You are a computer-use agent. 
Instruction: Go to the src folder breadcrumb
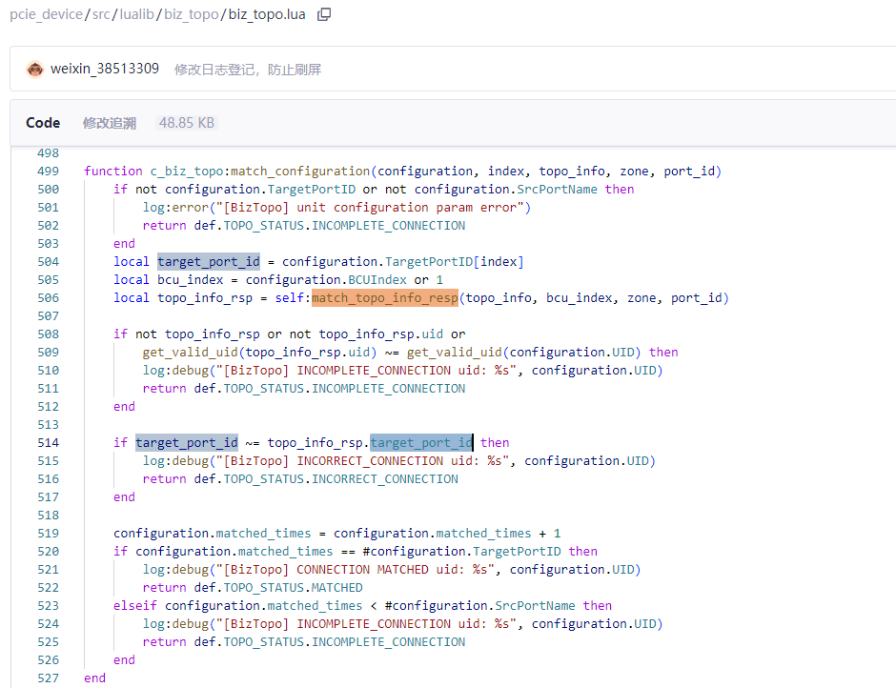tap(102, 15)
